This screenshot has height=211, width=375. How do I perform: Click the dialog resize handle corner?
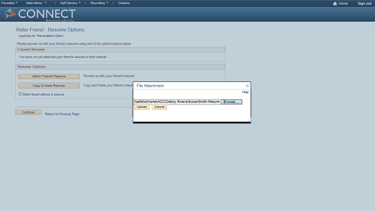tap(249, 120)
